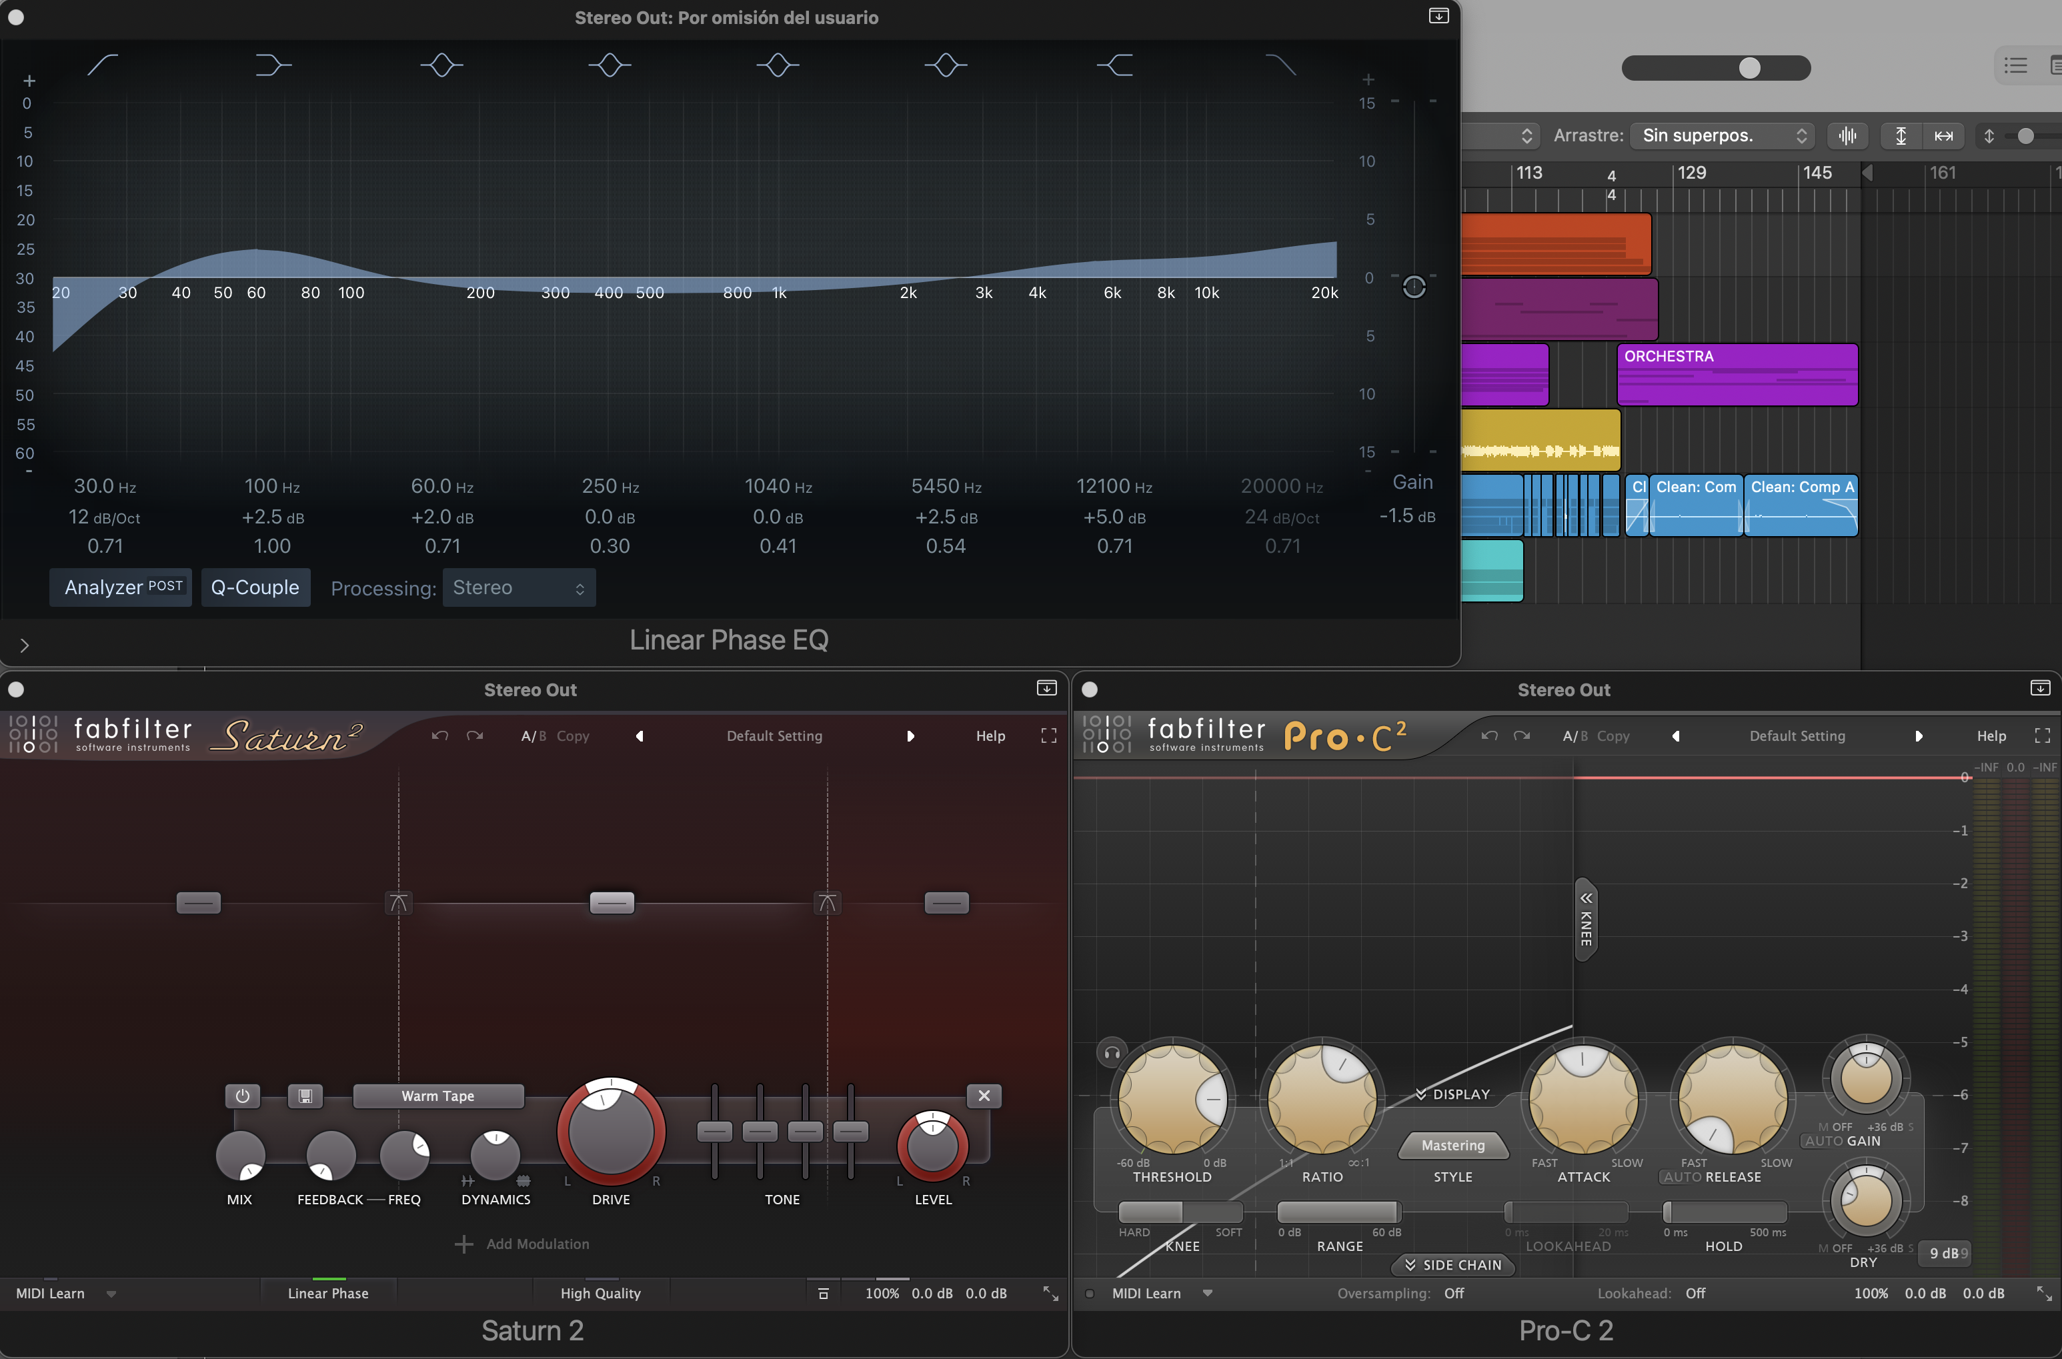Remove the Saturn 2 band with the X button
The width and height of the screenshot is (2062, 1359).
tap(984, 1096)
